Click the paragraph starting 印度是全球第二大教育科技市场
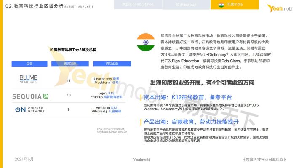Viewport: 299px width, 168px height. click(216, 51)
